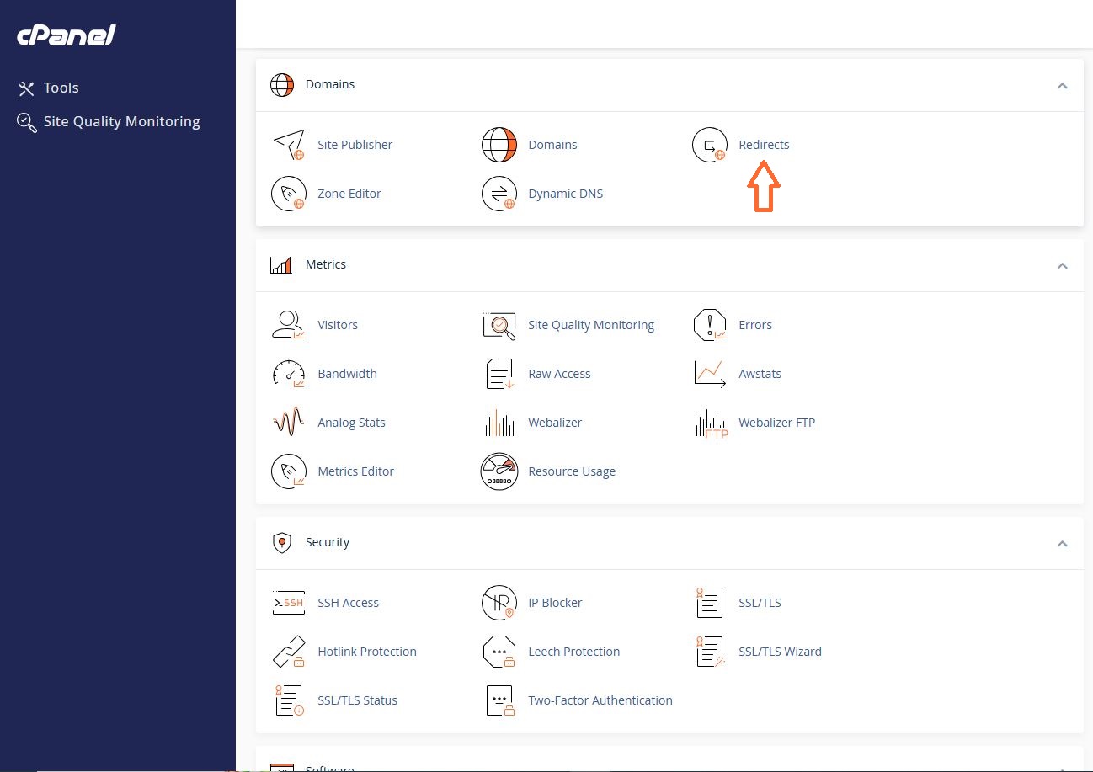Open the Site Publisher icon
Screen dimensions: 1093x772
pyautogui.click(x=288, y=145)
